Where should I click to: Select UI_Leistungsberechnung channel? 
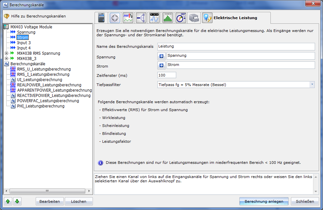40,80
